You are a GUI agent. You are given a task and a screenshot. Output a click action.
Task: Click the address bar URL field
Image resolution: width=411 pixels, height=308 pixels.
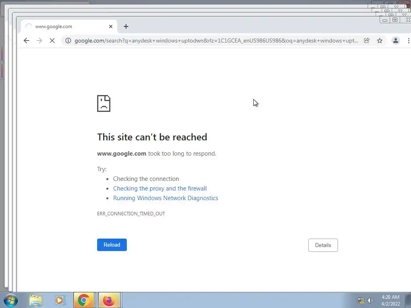pyautogui.click(x=216, y=41)
